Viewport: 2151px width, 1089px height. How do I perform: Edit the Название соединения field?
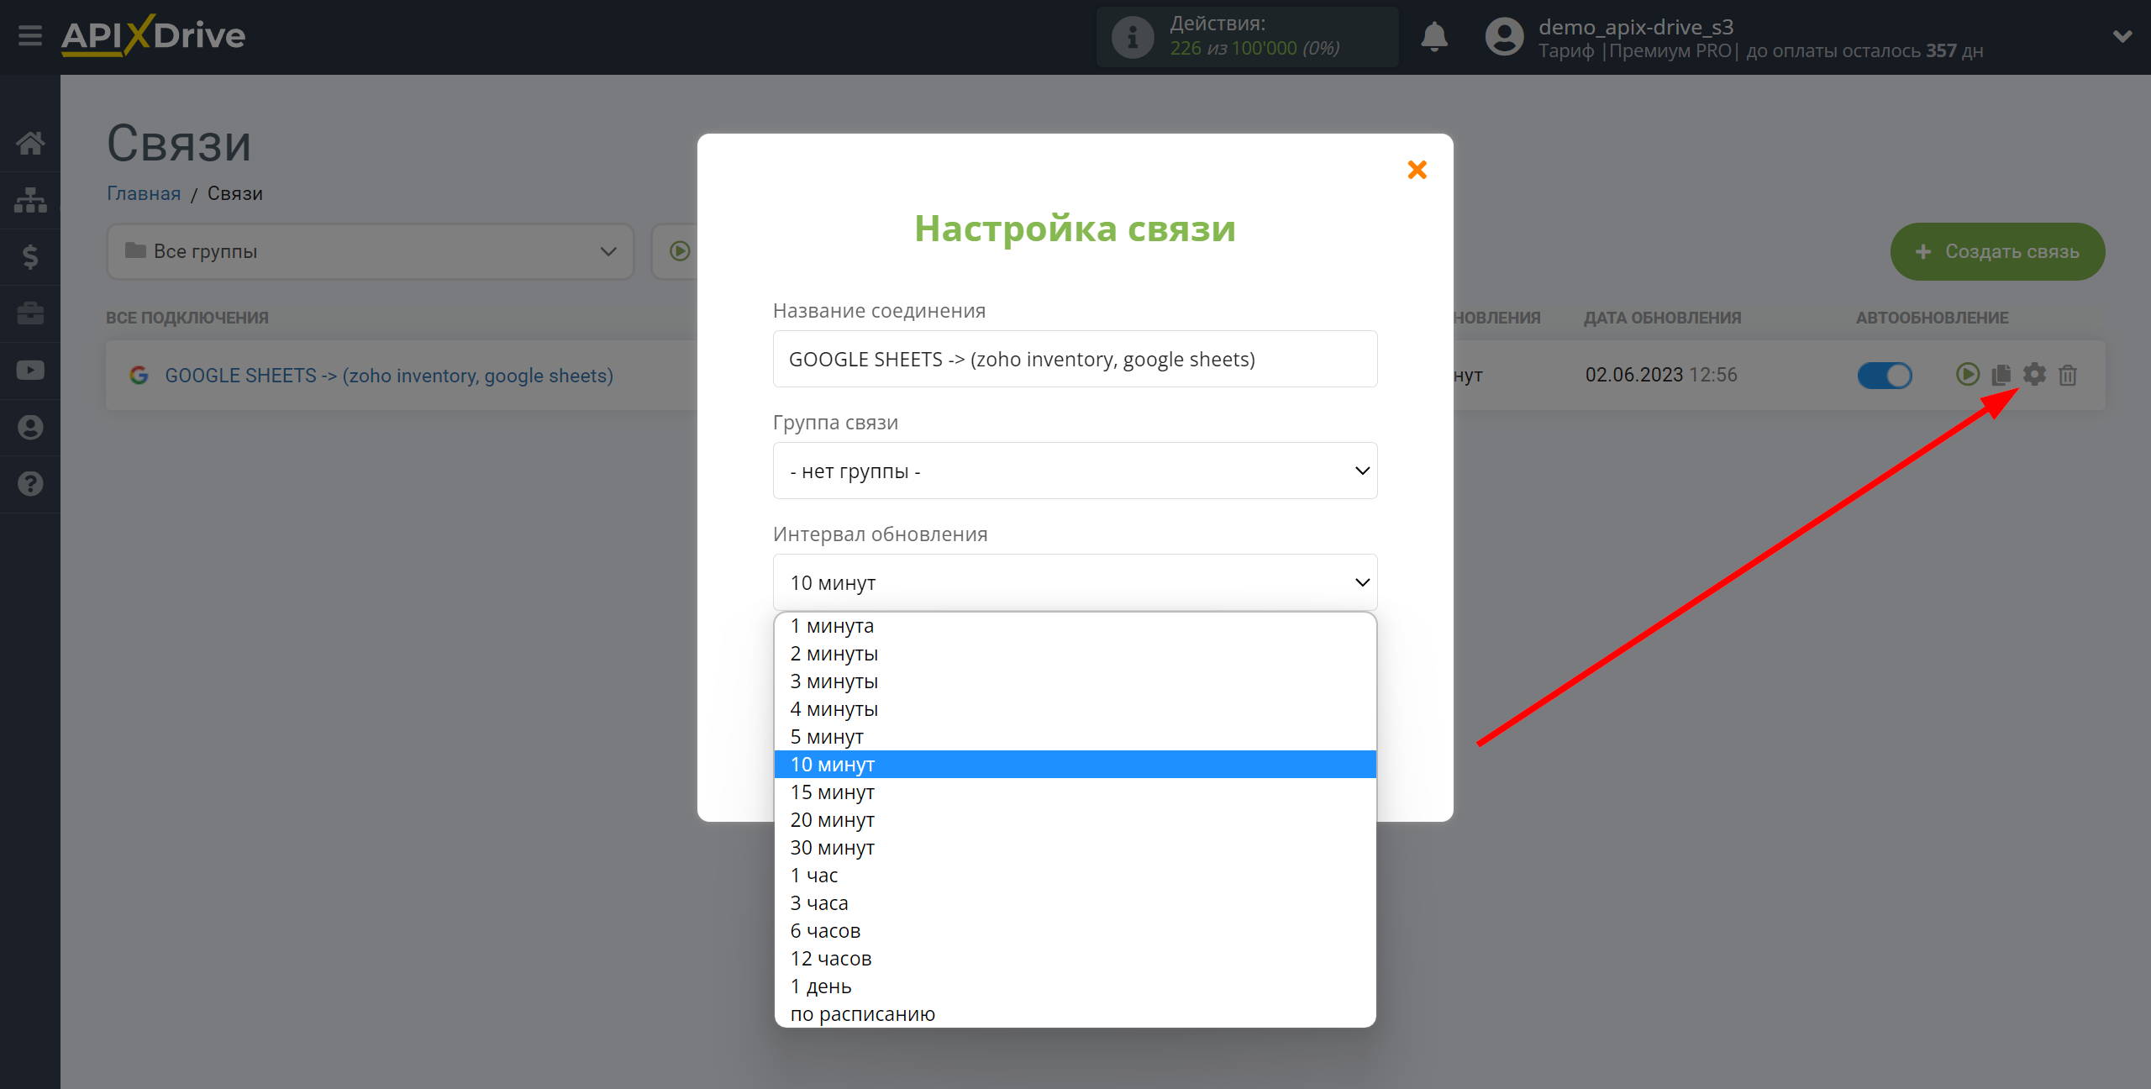1075,359
